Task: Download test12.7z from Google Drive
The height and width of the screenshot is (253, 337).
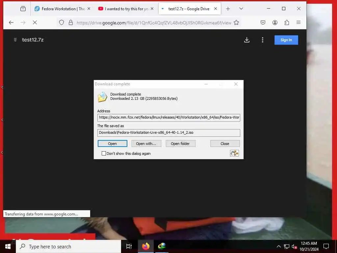Action: [x=247, y=40]
